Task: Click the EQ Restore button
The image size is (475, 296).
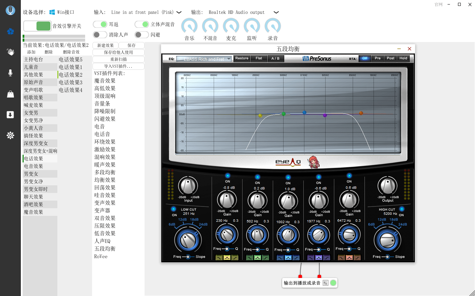Action: (242, 58)
